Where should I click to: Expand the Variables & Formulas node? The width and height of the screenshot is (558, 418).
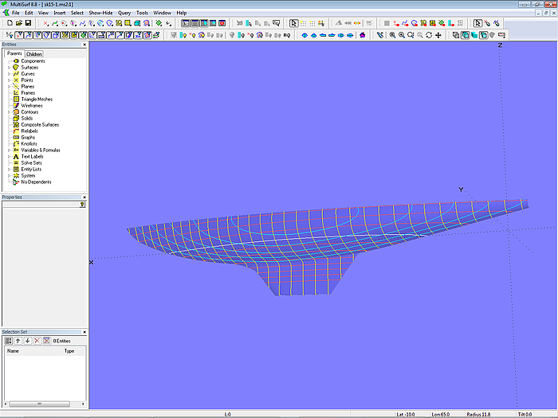(9, 150)
